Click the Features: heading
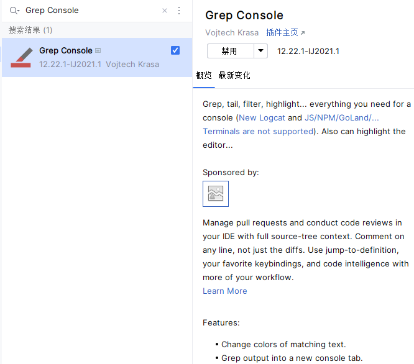 [221, 322]
